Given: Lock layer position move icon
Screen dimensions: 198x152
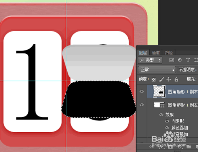Looking at the screenshot, I should pyautogui.click(x=169, y=79).
